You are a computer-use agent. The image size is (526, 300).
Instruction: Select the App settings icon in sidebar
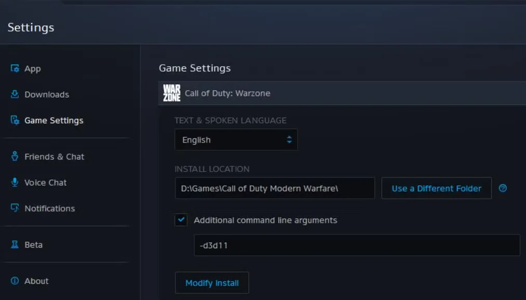(x=15, y=68)
